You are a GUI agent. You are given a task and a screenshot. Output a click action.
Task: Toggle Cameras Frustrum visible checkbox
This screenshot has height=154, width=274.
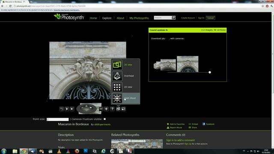coord(104,119)
